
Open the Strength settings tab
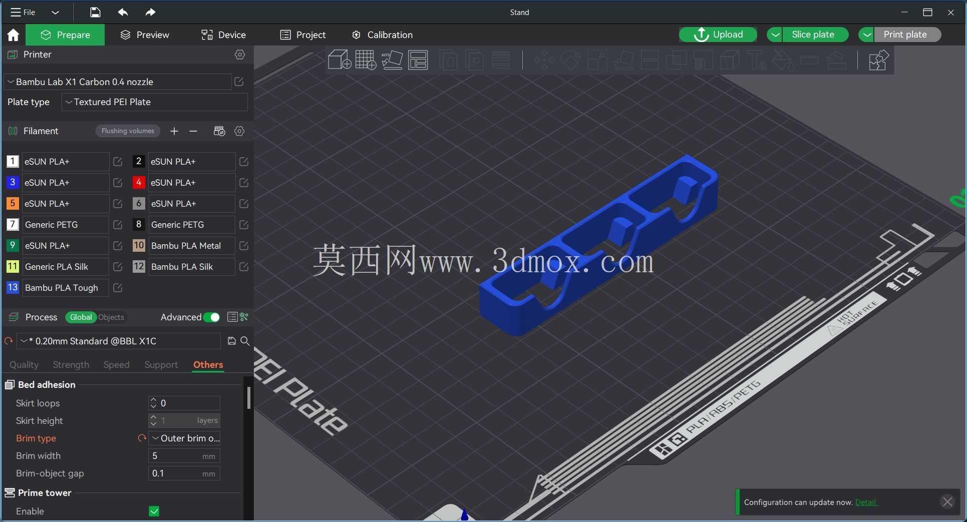[71, 365]
